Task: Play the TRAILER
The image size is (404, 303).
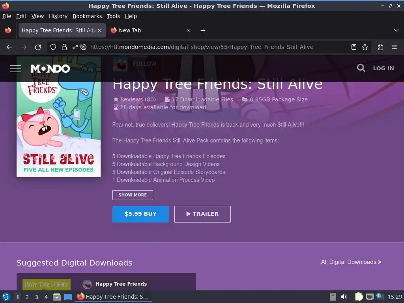Action: point(202,214)
